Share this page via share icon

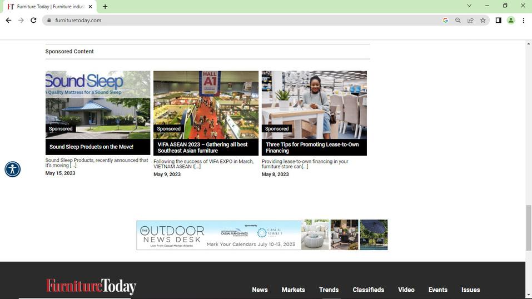(470, 21)
